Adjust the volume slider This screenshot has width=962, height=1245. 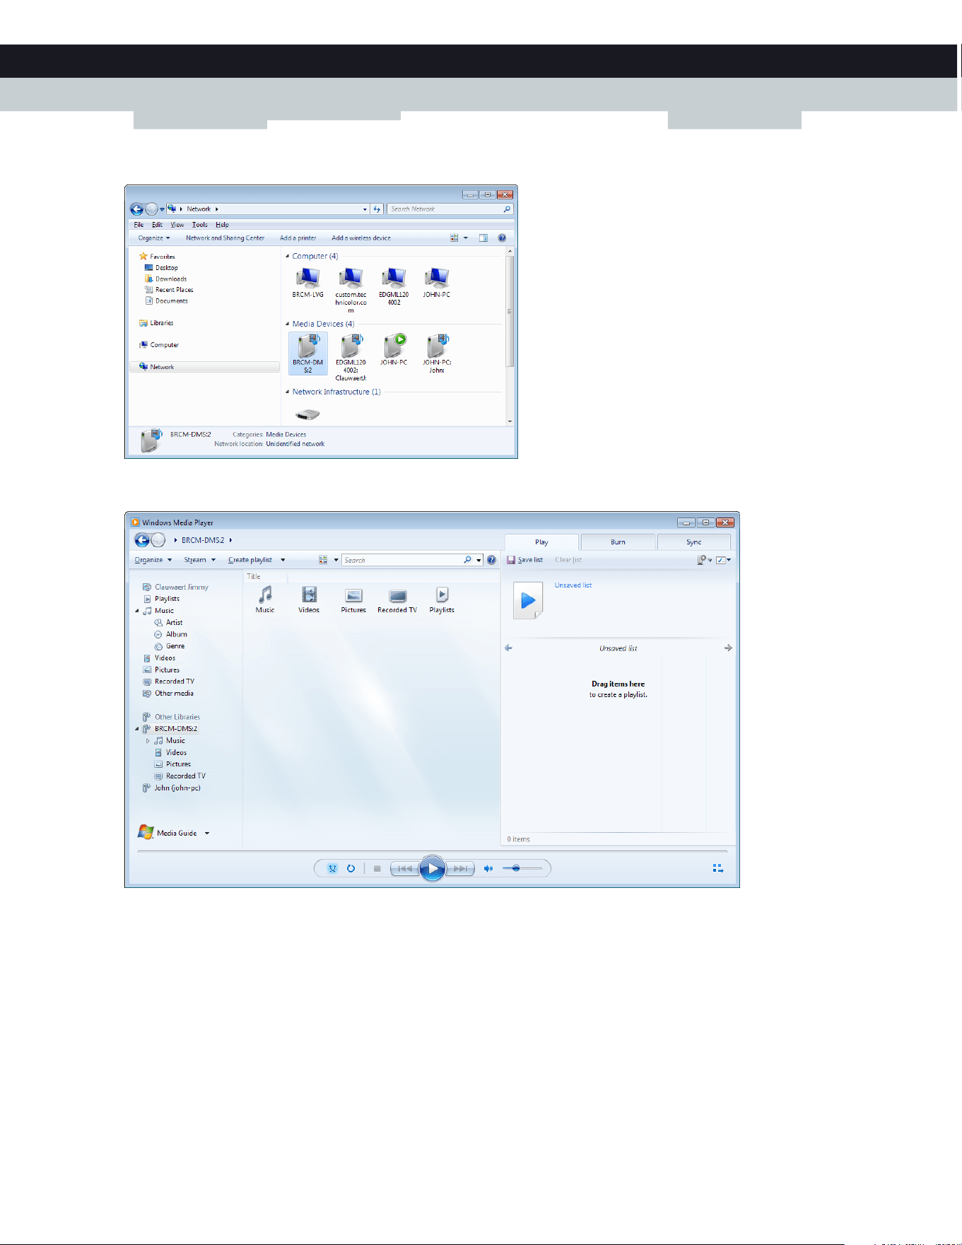(x=522, y=868)
